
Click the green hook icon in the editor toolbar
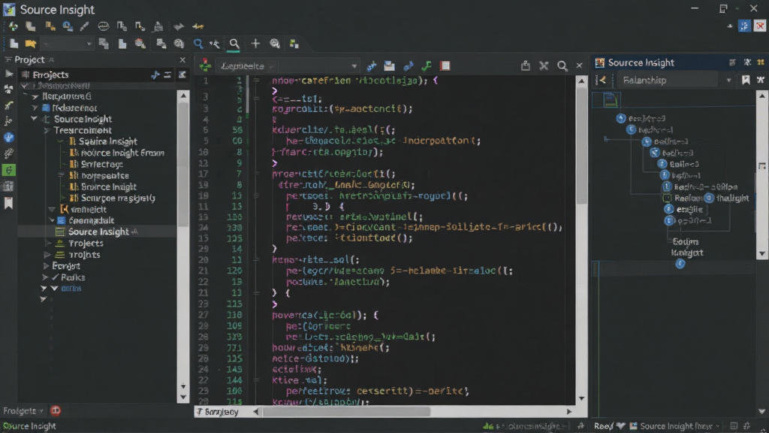[x=427, y=66]
